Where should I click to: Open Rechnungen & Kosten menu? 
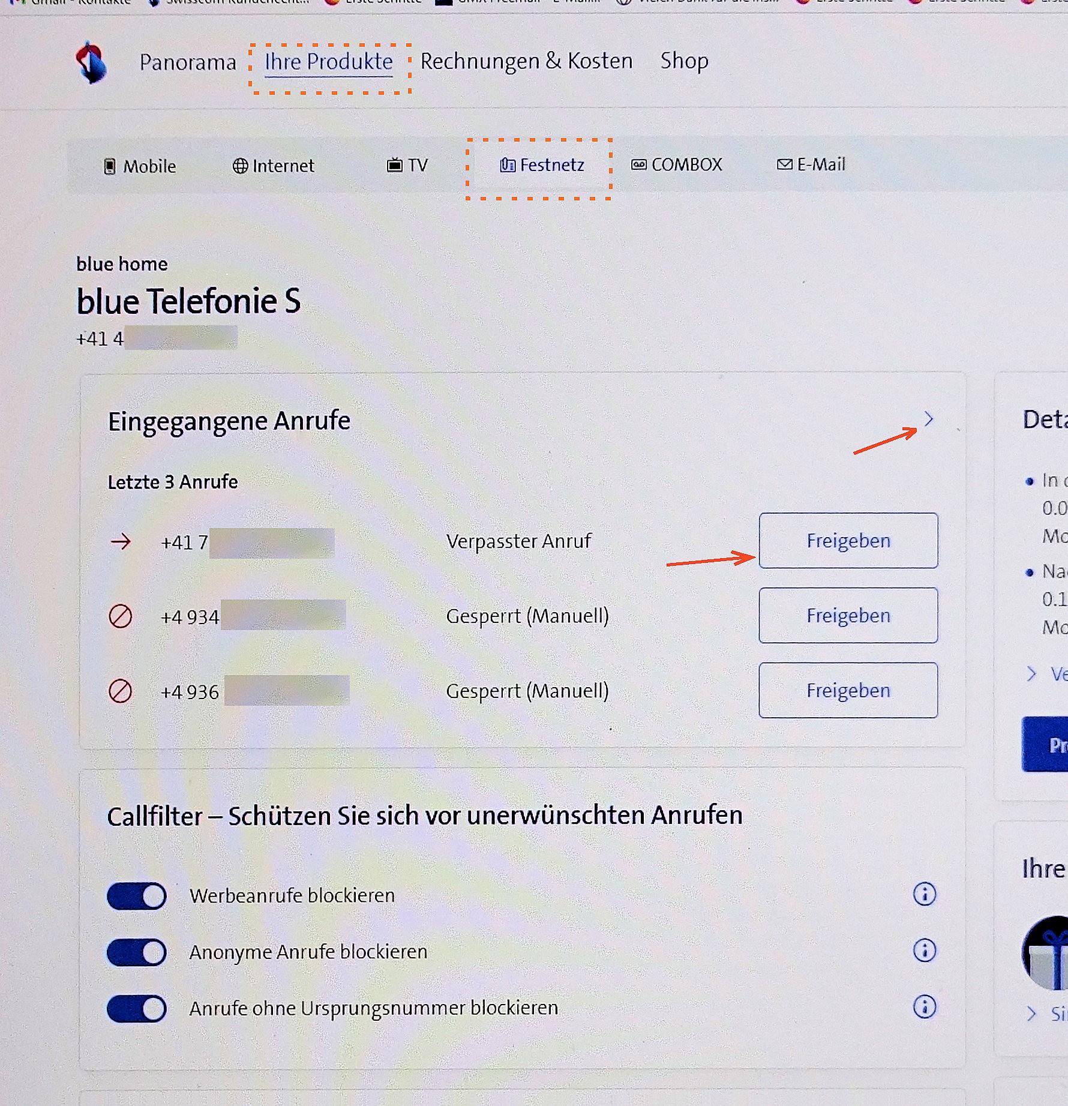[526, 61]
